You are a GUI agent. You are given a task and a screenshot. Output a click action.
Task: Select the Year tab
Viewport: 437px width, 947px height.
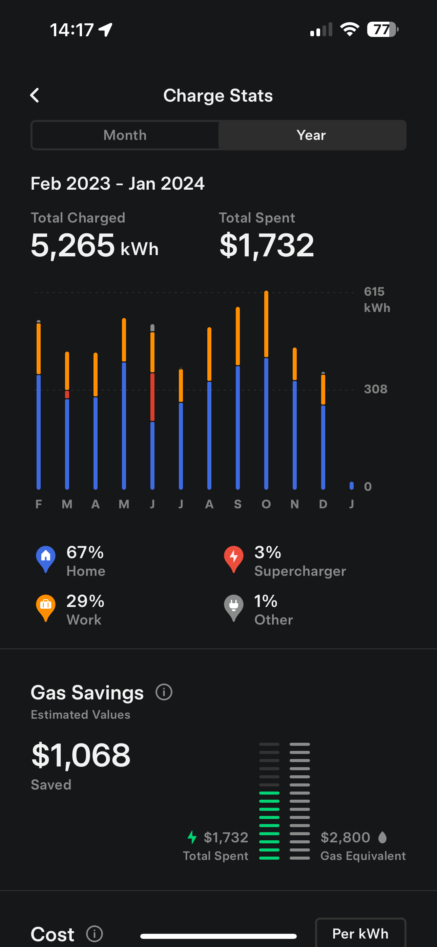click(x=312, y=135)
